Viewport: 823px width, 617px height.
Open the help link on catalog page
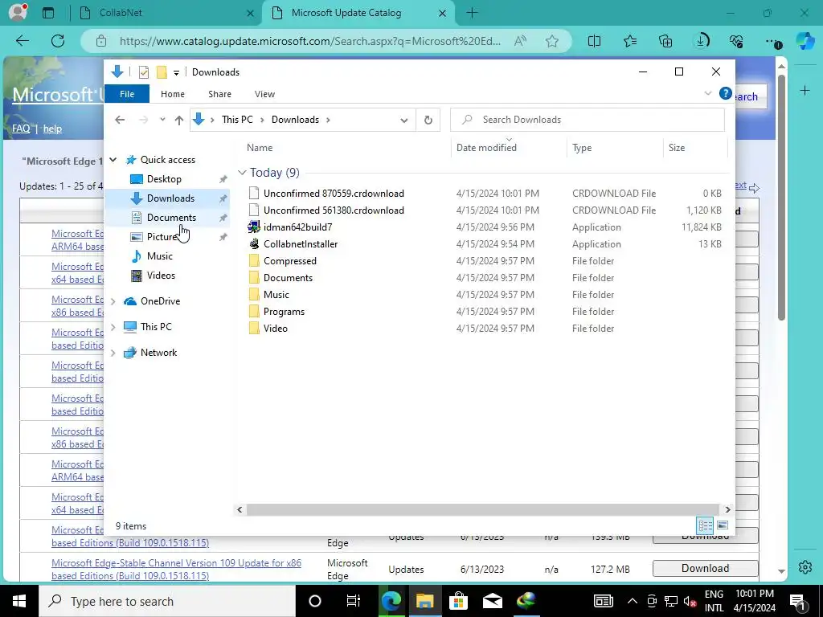52,129
